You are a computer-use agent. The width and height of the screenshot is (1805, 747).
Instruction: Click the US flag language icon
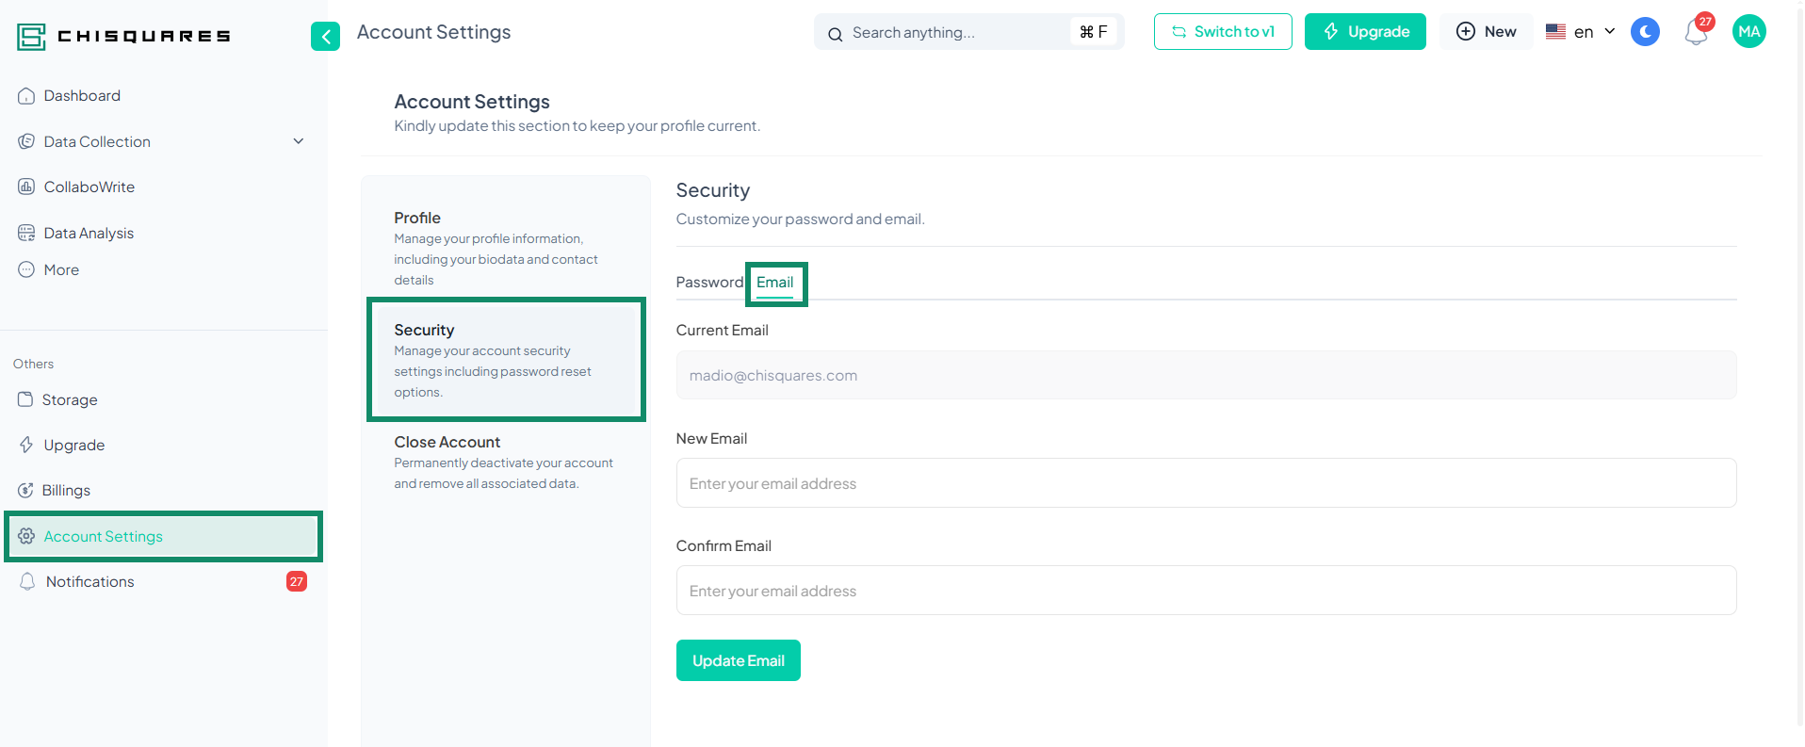[1556, 31]
